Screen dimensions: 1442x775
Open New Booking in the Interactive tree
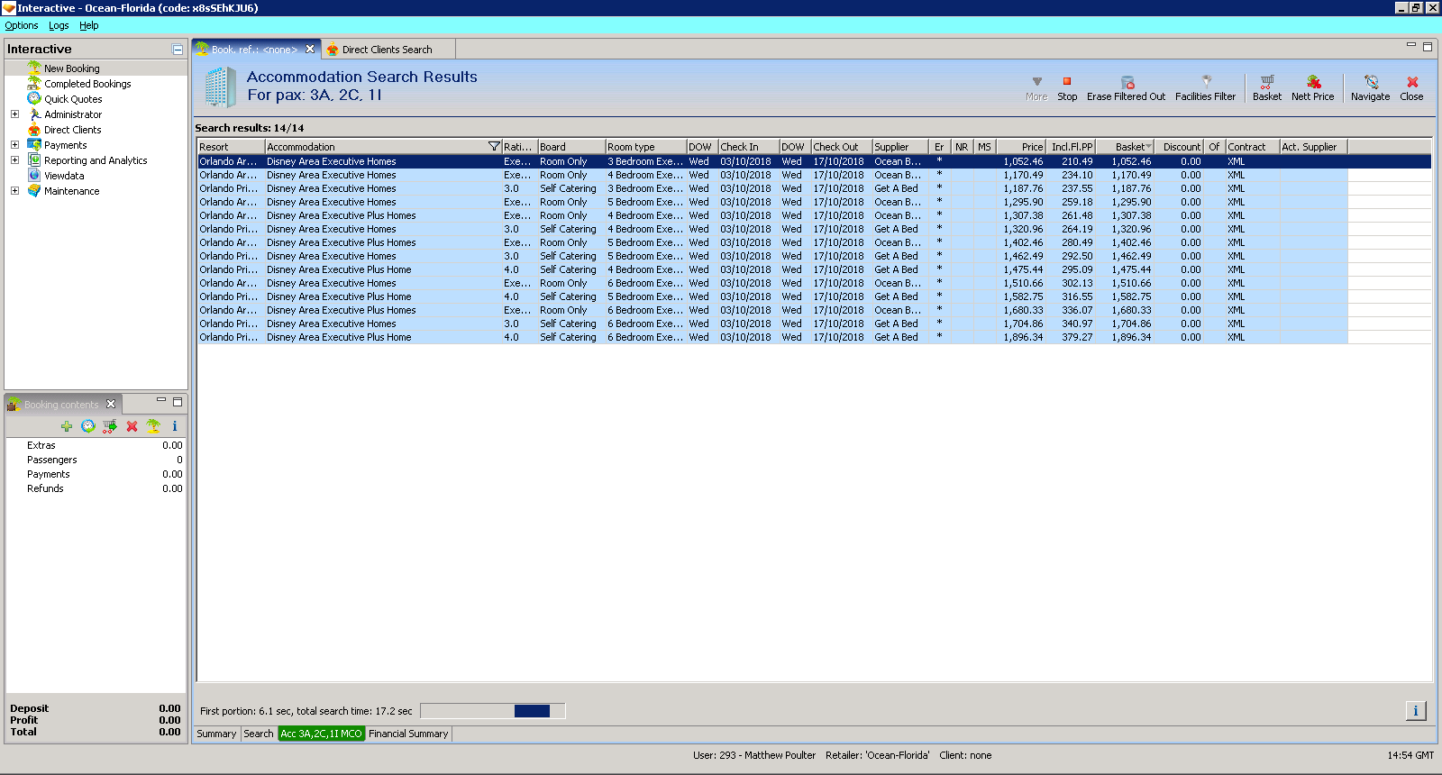(72, 68)
